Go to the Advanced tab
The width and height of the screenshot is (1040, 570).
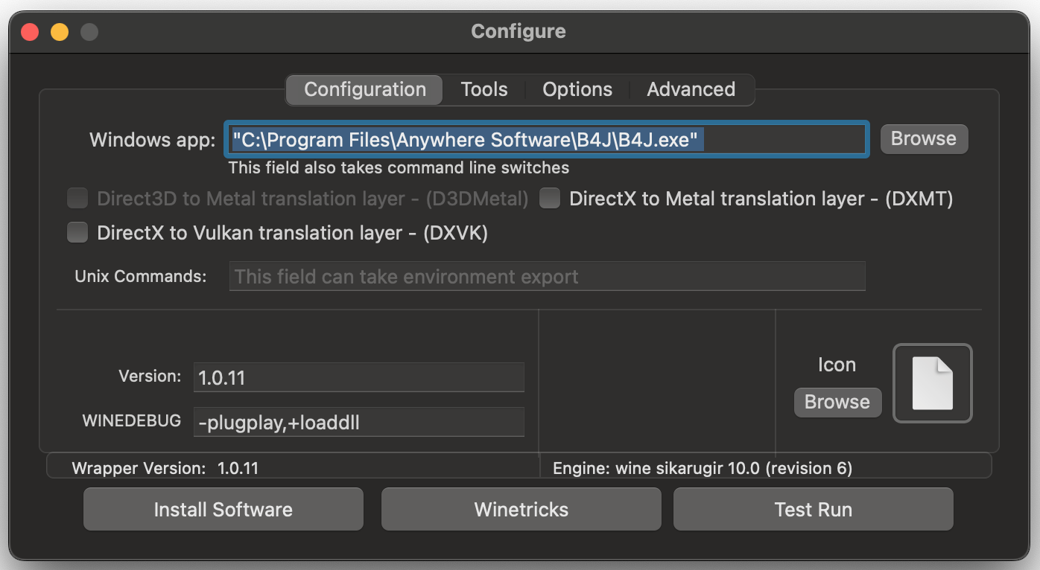(691, 89)
